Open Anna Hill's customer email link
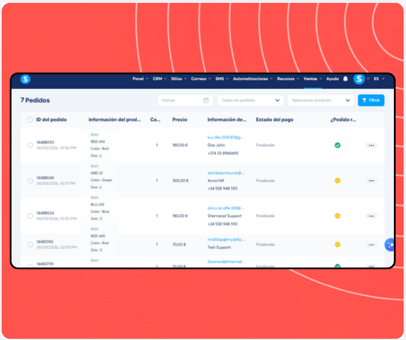This screenshot has height=340, width=406. (x=226, y=173)
